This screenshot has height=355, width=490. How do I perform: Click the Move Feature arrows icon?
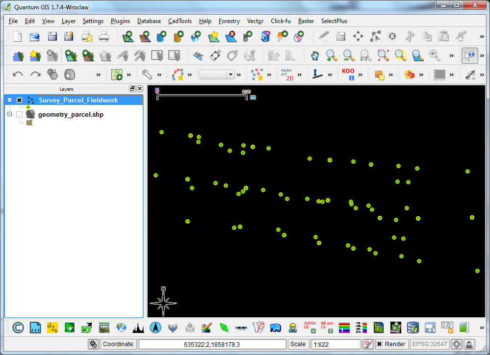(358, 37)
